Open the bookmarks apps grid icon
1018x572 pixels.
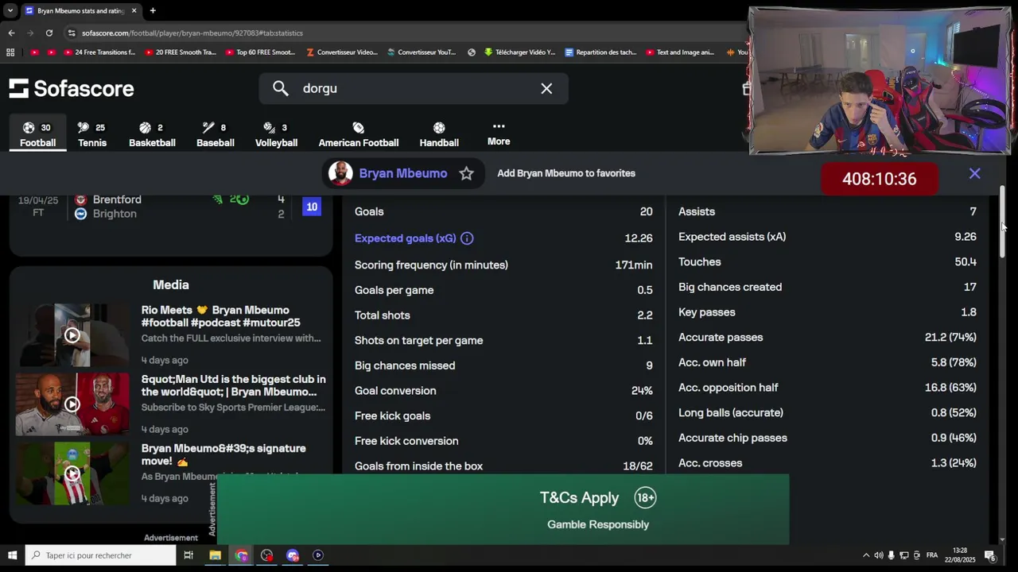[10, 52]
